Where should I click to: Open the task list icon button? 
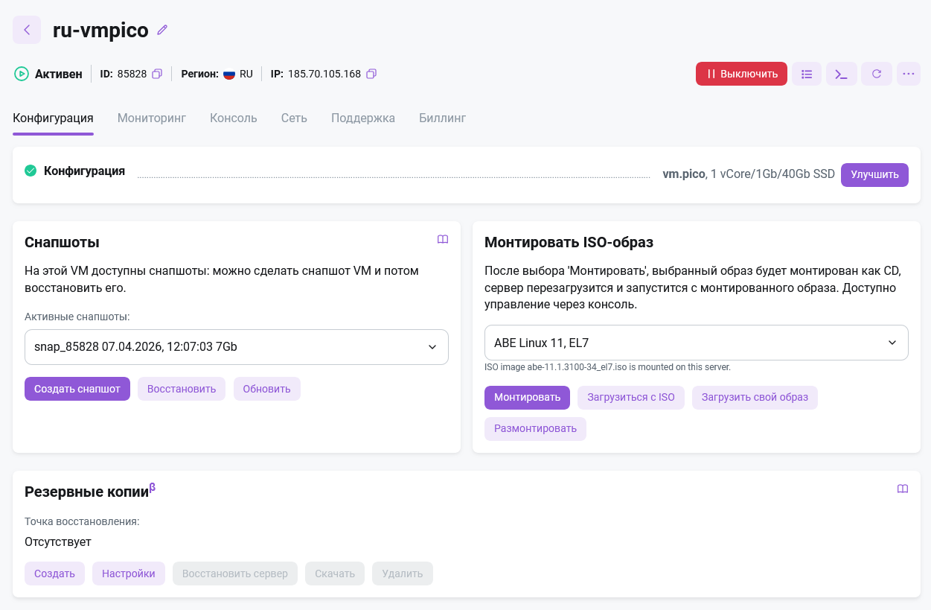807,74
